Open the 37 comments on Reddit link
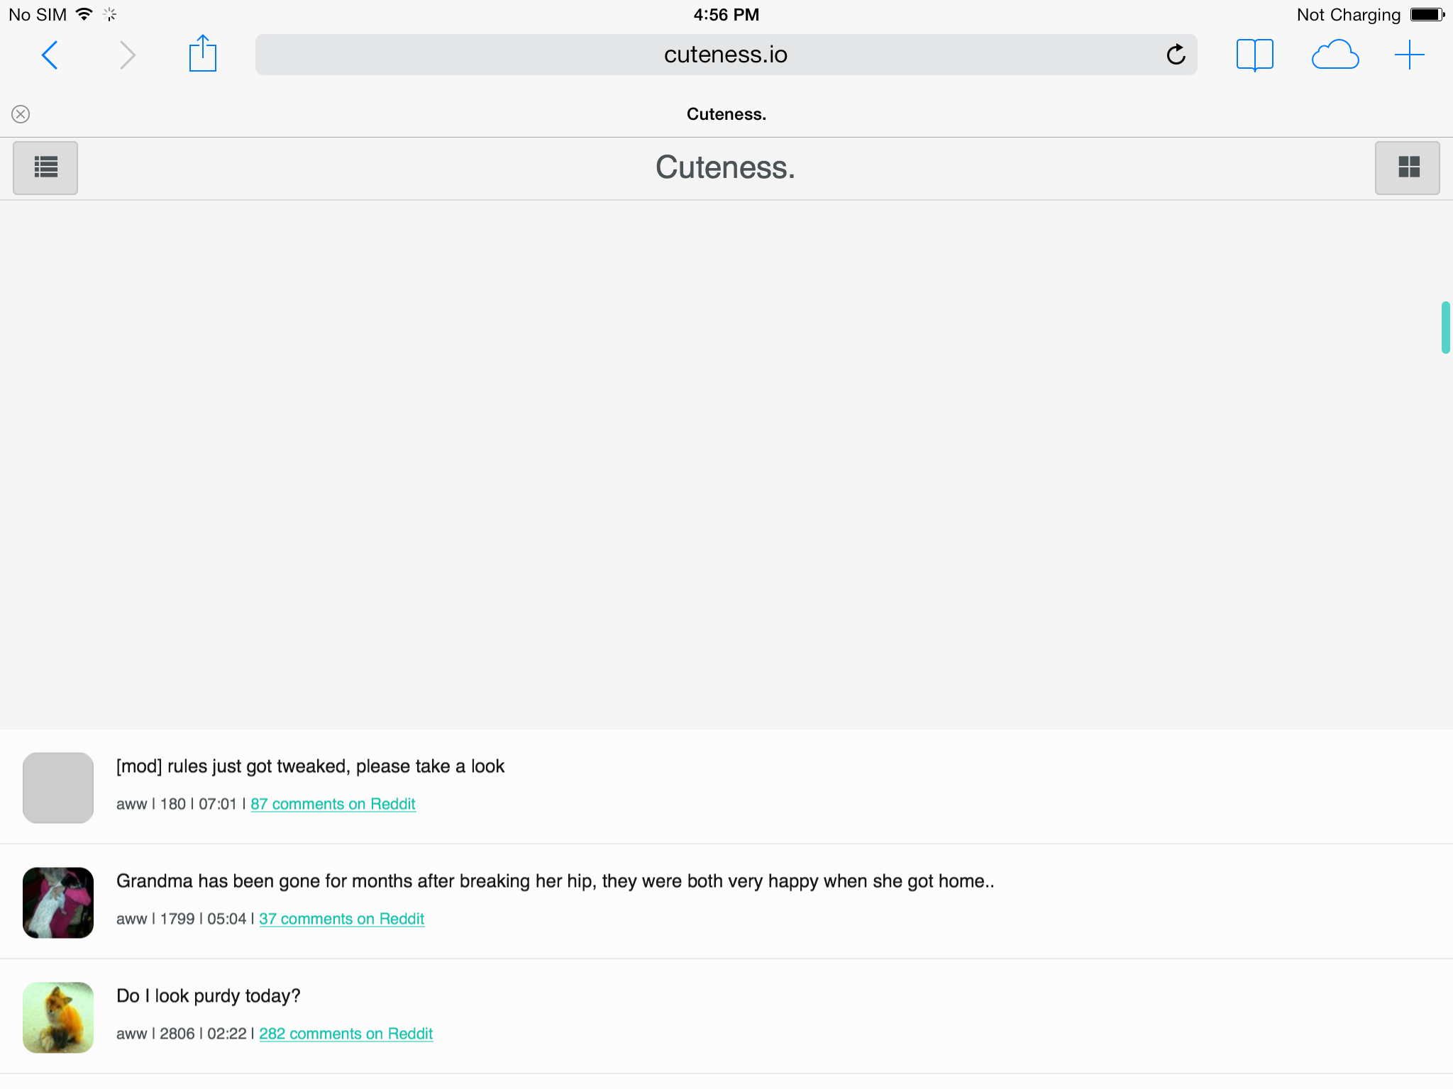The image size is (1453, 1089). click(x=341, y=919)
